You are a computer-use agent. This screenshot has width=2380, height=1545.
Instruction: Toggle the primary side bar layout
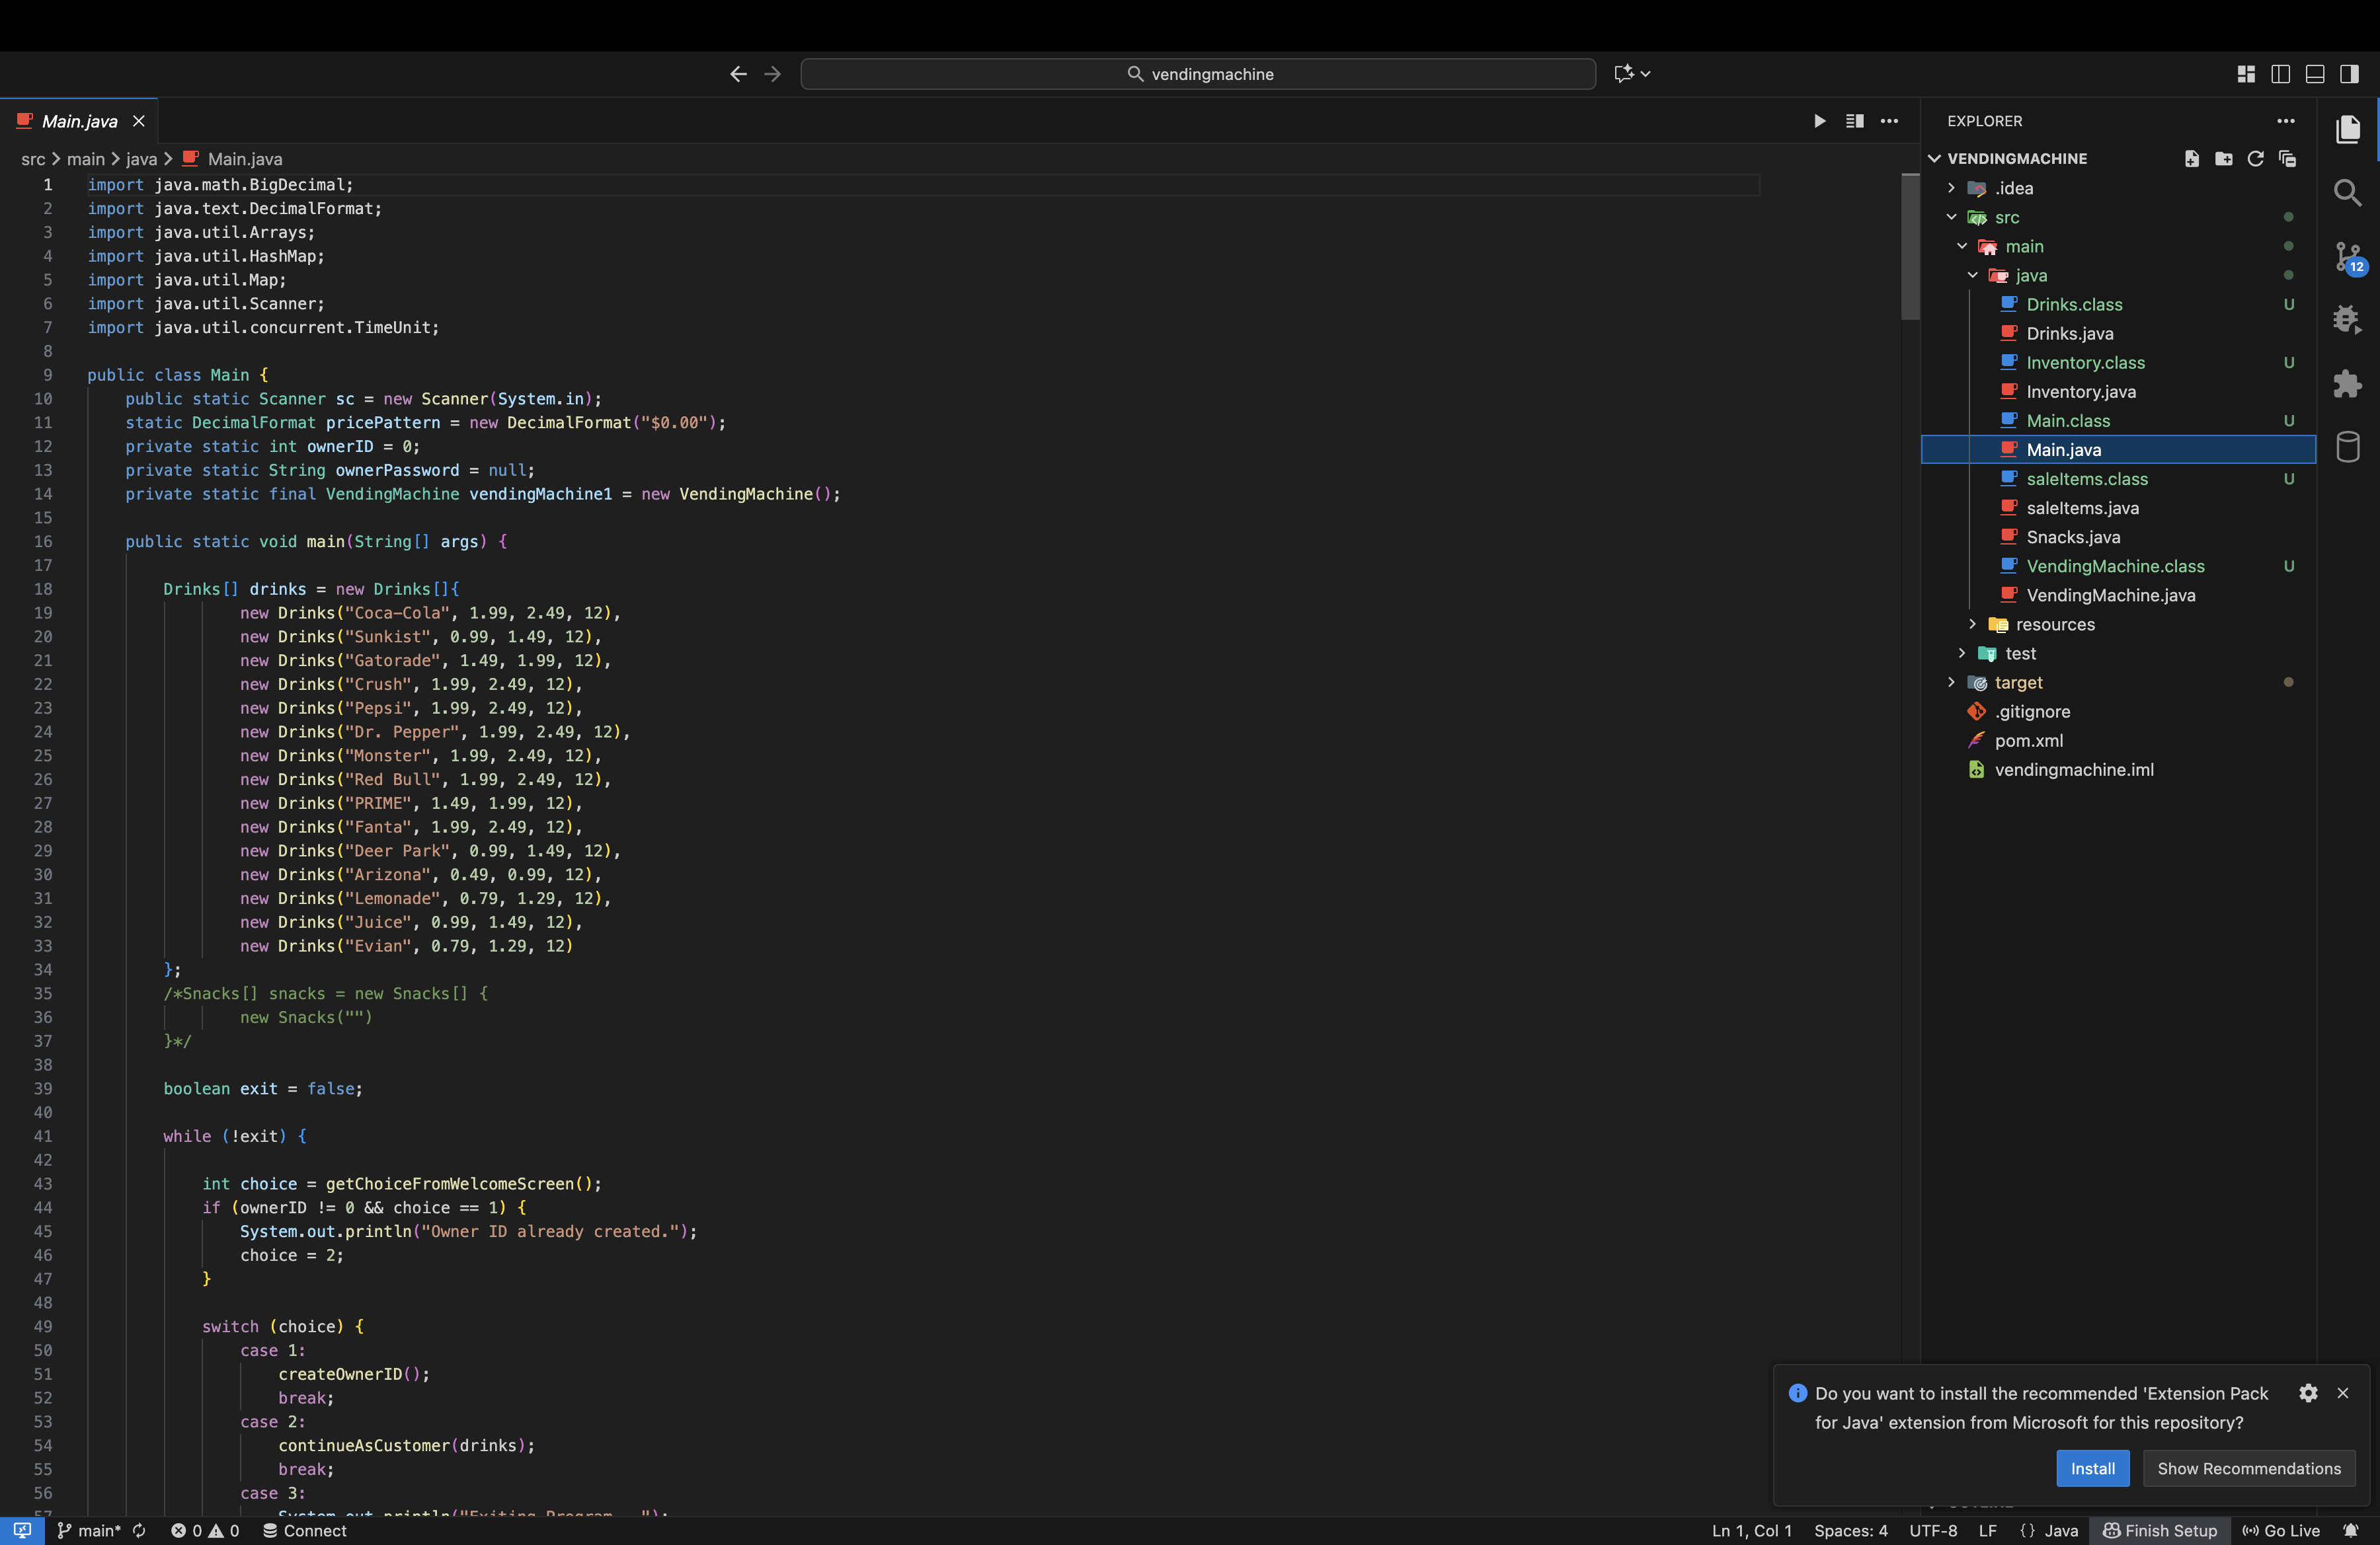pyautogui.click(x=2280, y=74)
